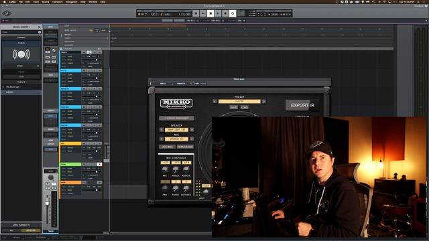Select the previous preset with the left arrow
Viewport: 429px width, 241px height.
[214, 101]
